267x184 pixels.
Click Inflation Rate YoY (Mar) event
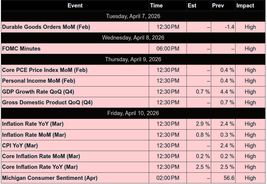coord(33,124)
